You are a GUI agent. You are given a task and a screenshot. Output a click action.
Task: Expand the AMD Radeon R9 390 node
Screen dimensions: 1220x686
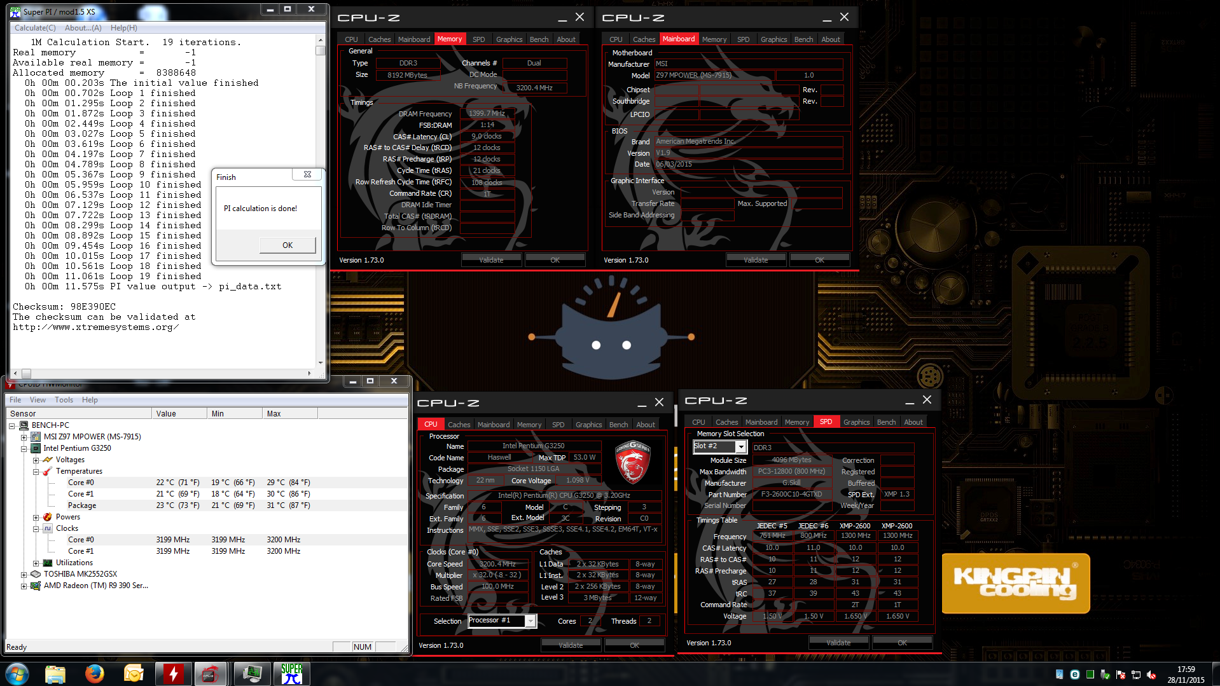click(24, 586)
